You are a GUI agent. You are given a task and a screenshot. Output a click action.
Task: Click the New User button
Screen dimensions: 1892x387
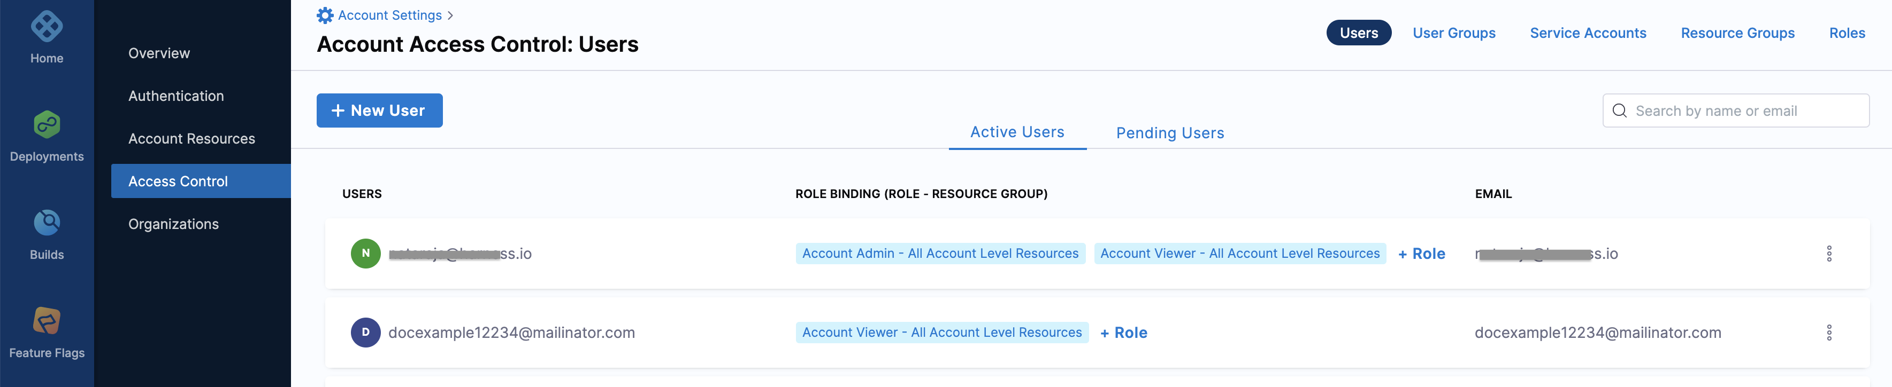380,110
